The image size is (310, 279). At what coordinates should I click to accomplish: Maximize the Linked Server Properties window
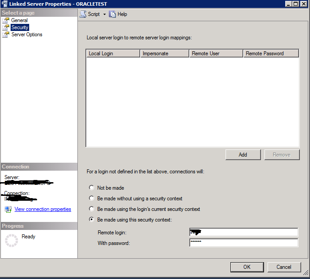click(x=295, y=4)
